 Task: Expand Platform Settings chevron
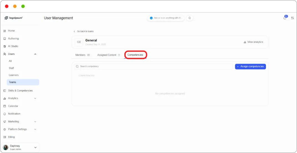click(x=35, y=129)
